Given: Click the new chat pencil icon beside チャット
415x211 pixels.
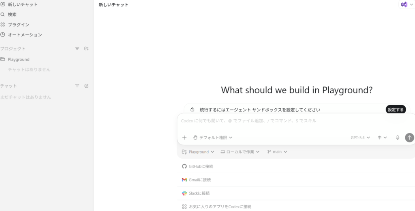Looking at the screenshot, I should (x=86, y=86).
